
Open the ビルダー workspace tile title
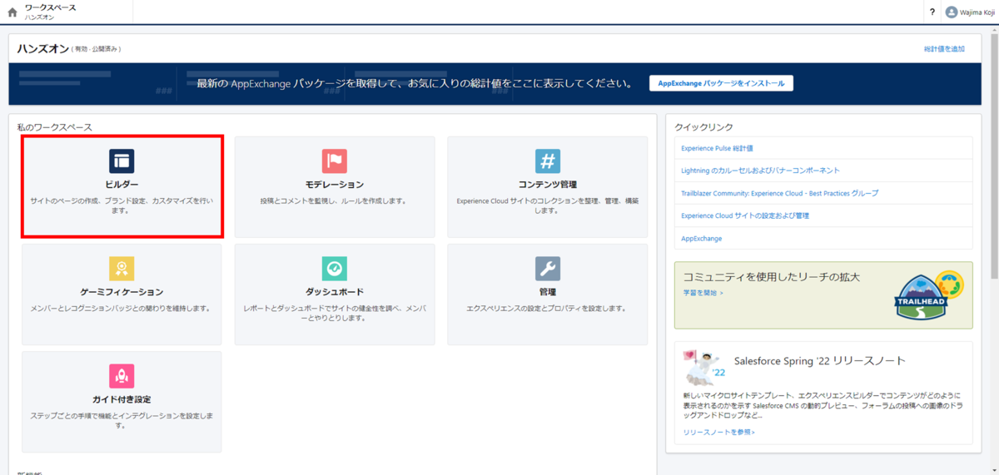pos(122,185)
